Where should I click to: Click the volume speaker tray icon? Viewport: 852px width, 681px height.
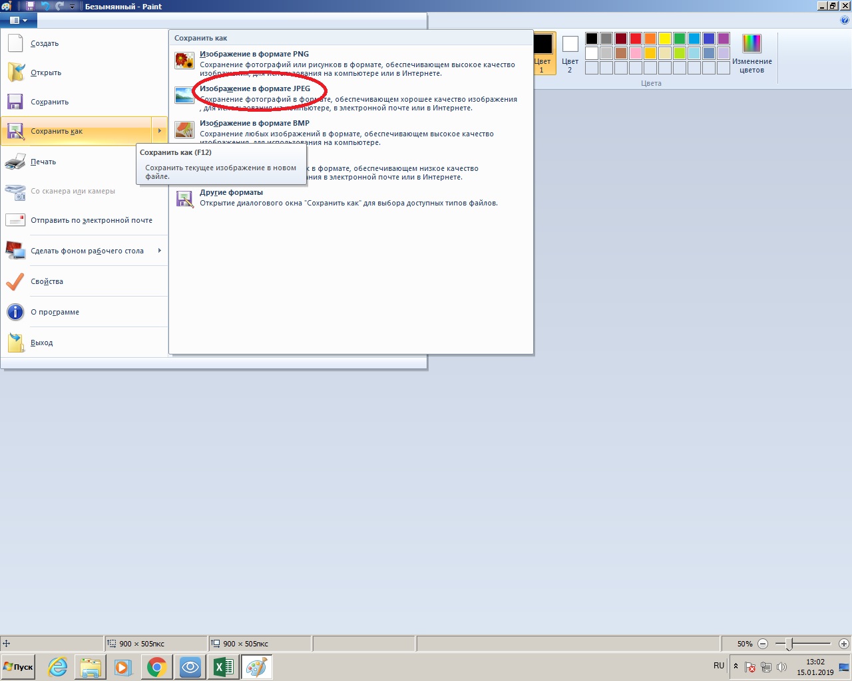[781, 667]
